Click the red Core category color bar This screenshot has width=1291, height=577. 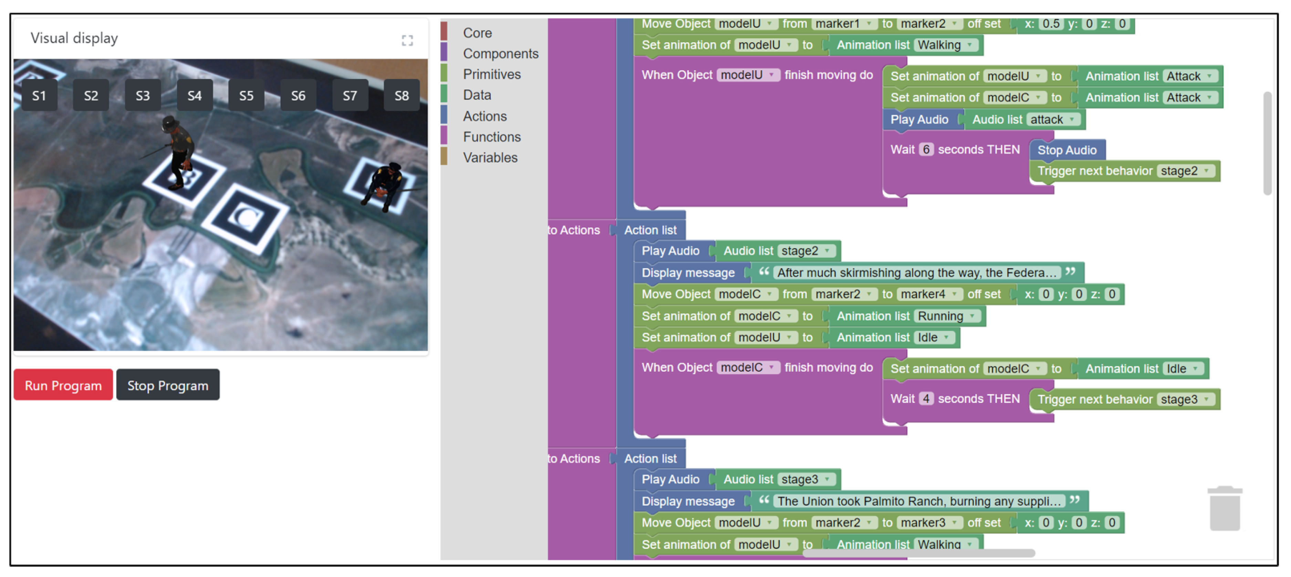(x=444, y=32)
